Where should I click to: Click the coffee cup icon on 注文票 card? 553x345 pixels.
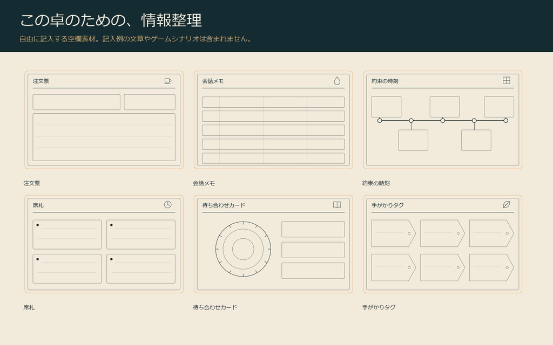pos(168,81)
